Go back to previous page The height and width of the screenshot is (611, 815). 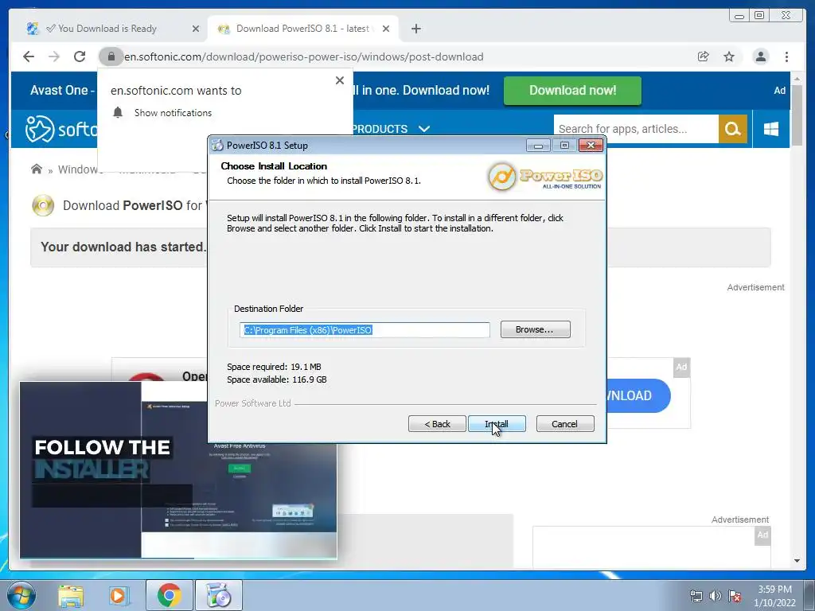pos(29,56)
